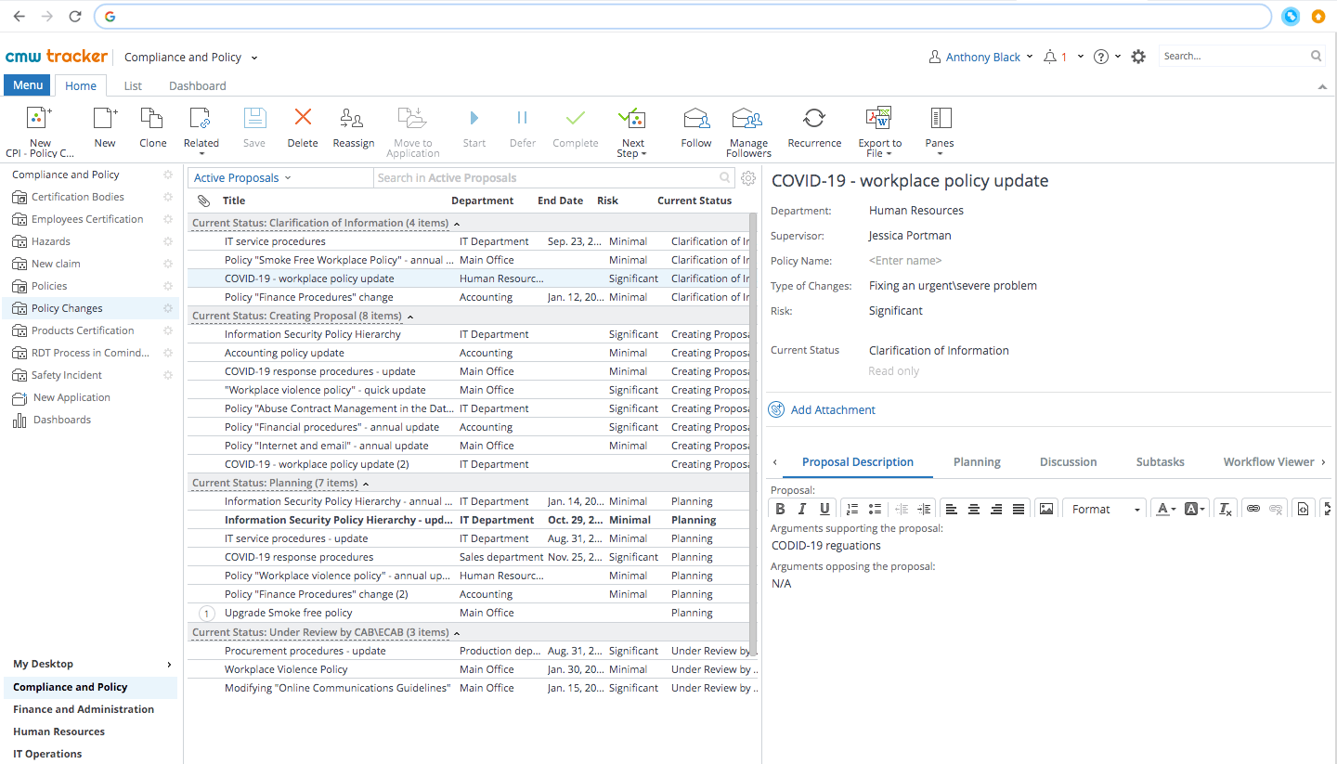Click the Follow icon

tap(695, 118)
